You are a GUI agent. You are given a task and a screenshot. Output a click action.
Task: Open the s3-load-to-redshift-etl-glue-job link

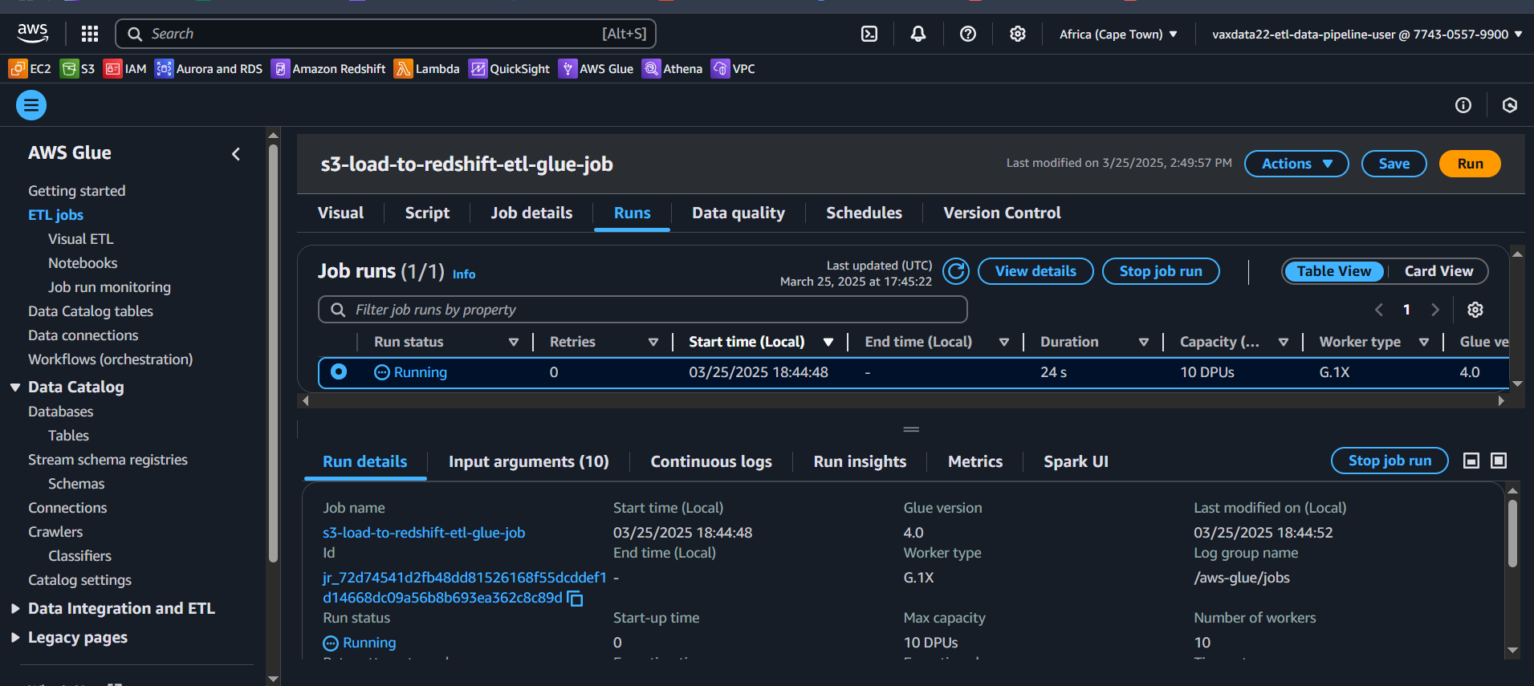[424, 533]
